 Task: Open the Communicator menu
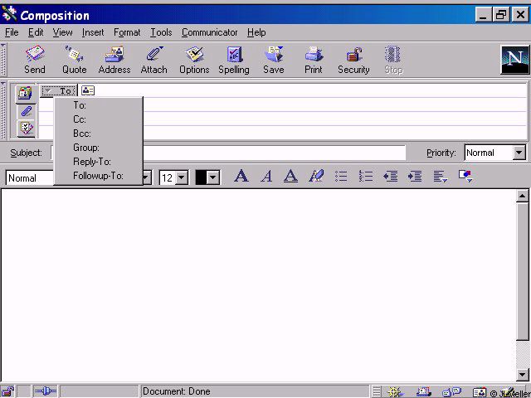click(x=209, y=32)
